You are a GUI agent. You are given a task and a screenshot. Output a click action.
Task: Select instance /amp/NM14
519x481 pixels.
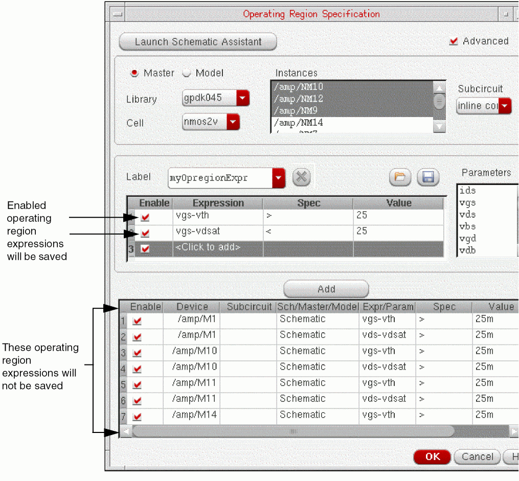tap(352, 123)
